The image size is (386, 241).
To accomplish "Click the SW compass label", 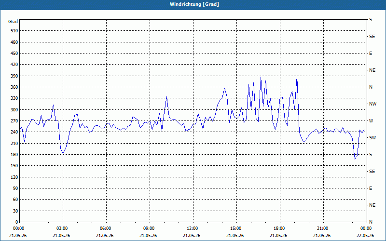I will pos(372,138).
